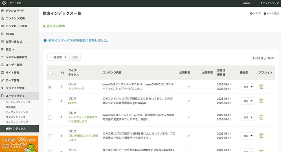Image resolution: width=281 pixels, height=152 pixels.
Task: Toggle the select-all checkbox in table header
Action: coord(51,73)
